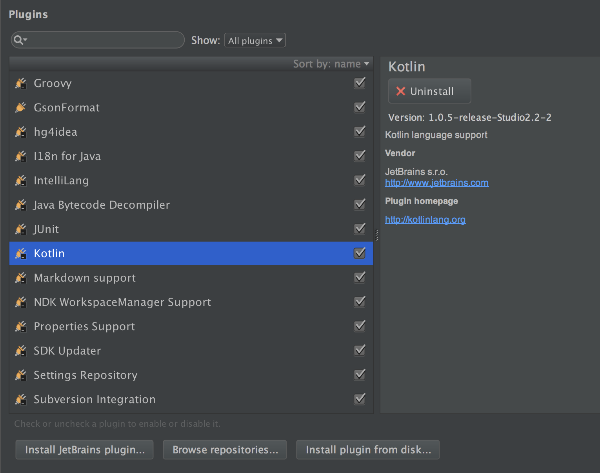
Task: Click the I18n for Java plugin icon
Action: (21, 156)
